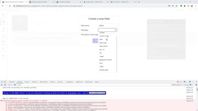Click the browser Forward arrow
Image resolution: width=198 pixels, height=111 pixels.
coord(6,6)
